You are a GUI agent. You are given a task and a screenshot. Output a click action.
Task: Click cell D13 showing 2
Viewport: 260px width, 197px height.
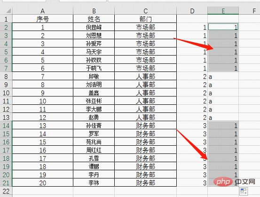[x=192, y=118]
